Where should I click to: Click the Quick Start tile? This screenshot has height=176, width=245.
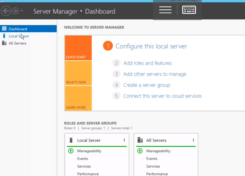pos(78,48)
